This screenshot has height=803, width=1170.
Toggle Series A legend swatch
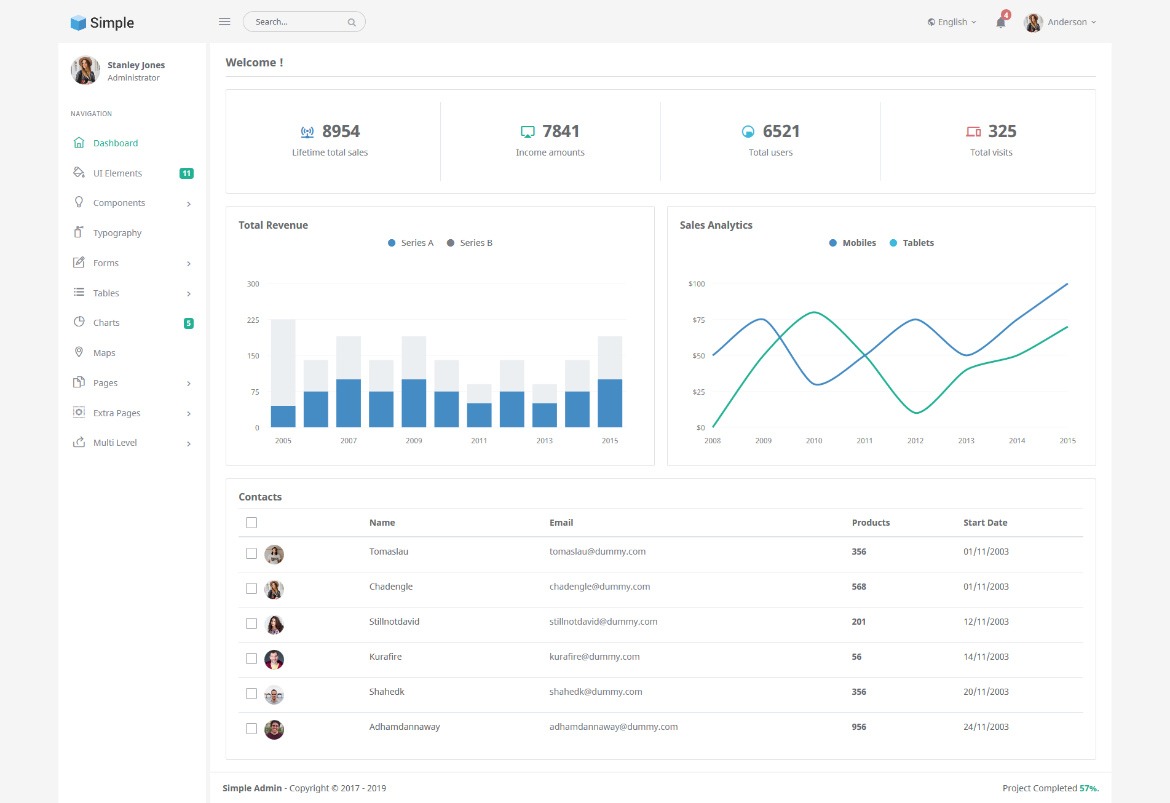(x=392, y=243)
